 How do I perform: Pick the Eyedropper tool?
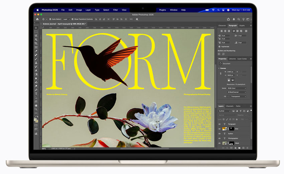[36, 51]
